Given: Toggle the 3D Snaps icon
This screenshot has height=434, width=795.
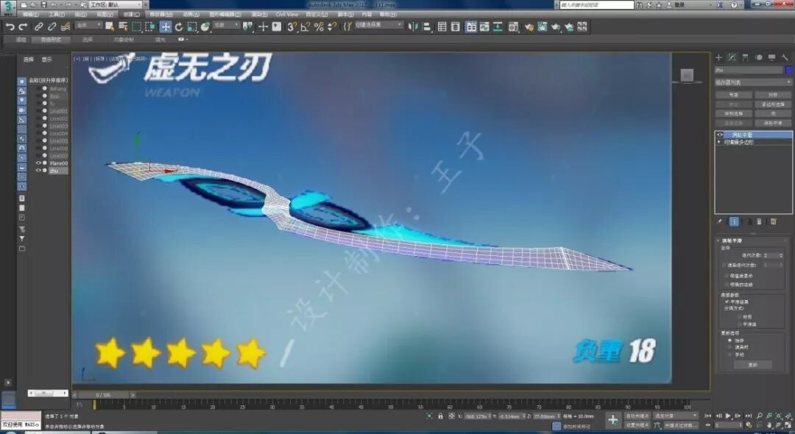Looking at the screenshot, I should pyautogui.click(x=291, y=26).
